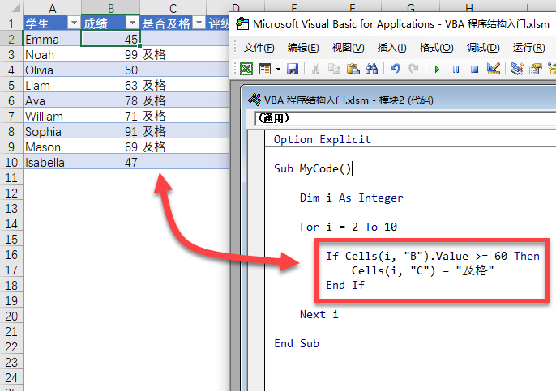Screen dimensions: 556x391
Task: Click the Undo arrow icon
Action: pyautogui.click(x=395, y=70)
